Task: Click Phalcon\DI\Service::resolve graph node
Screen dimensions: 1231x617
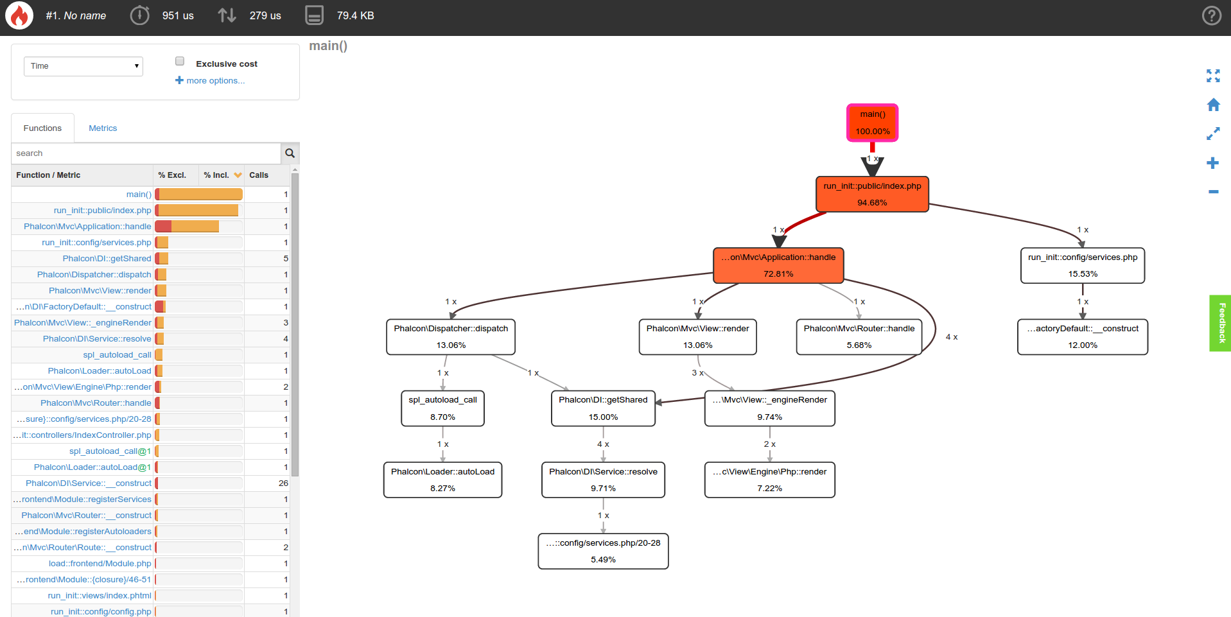Action: click(603, 480)
